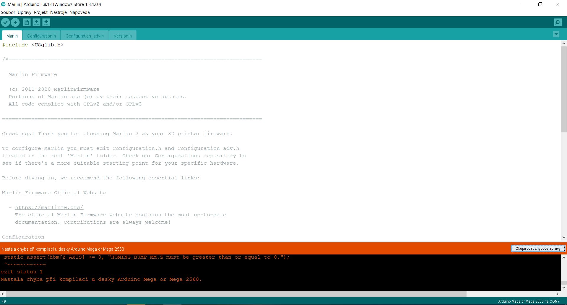This screenshot has width=567, height=305.
Task: Follow the marlinfw.org link
Action: click(x=49, y=207)
